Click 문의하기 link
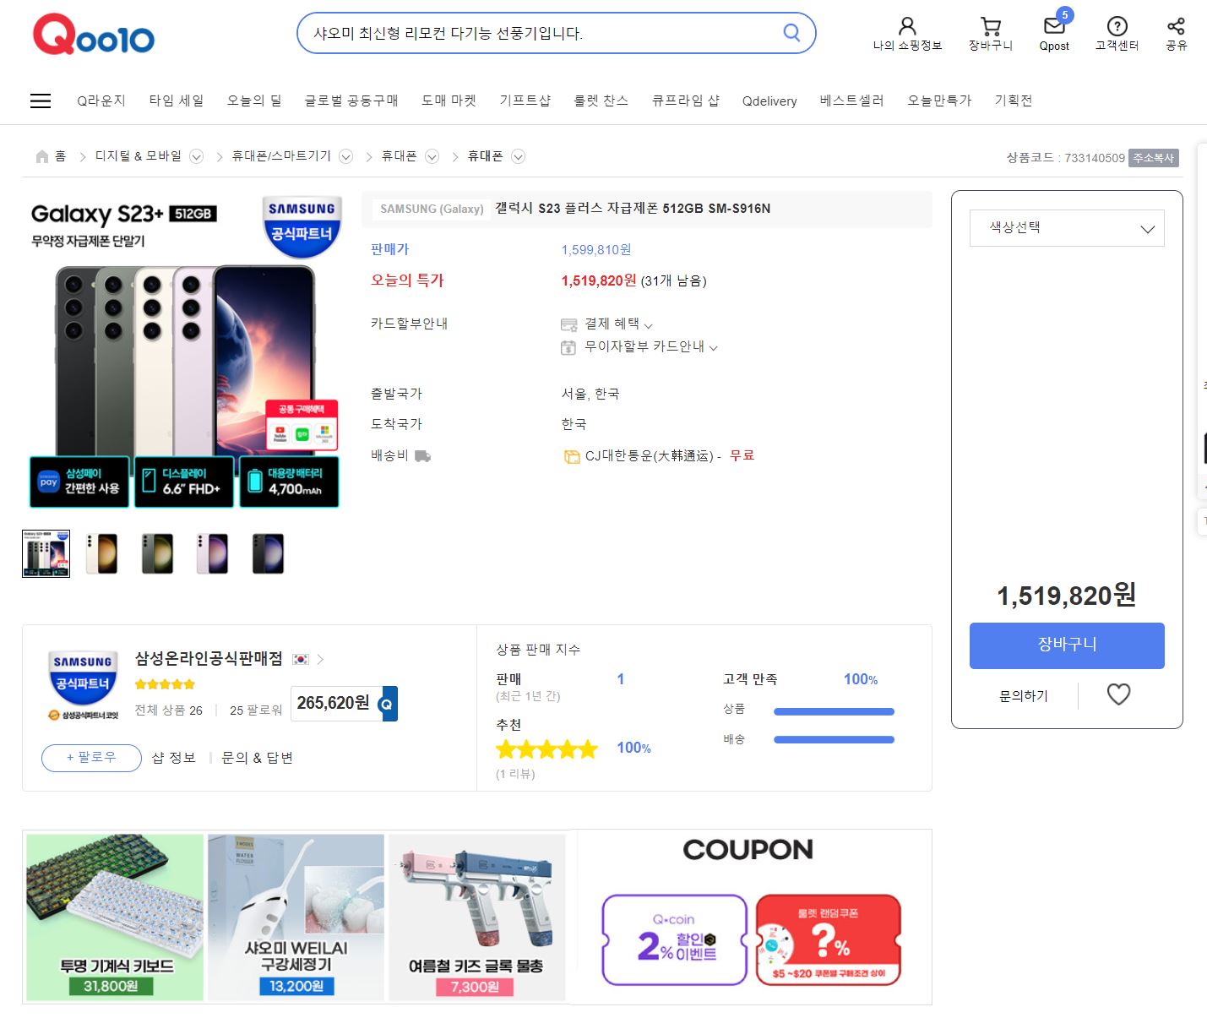The image size is (1207, 1018). point(1024,695)
